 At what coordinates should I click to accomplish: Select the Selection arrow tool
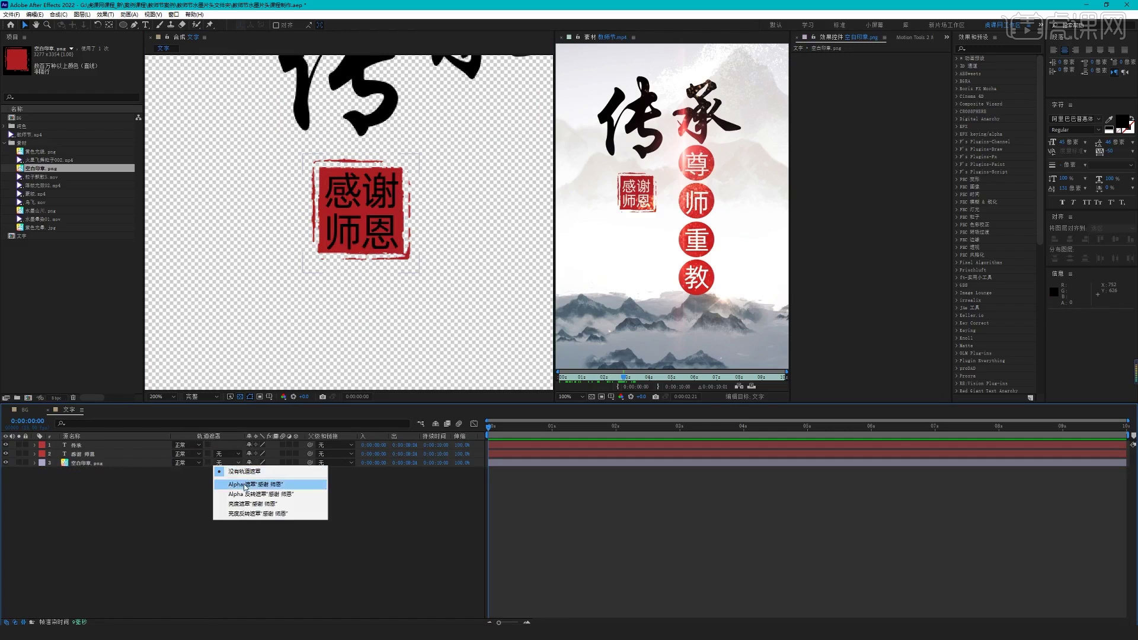24,25
